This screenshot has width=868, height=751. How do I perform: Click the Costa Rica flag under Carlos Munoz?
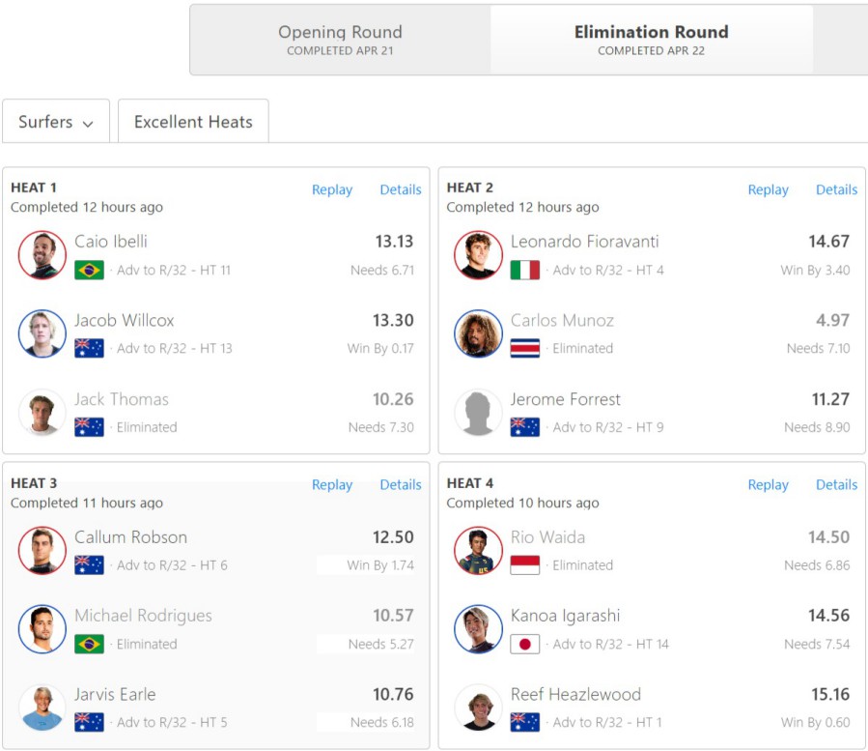click(x=525, y=348)
